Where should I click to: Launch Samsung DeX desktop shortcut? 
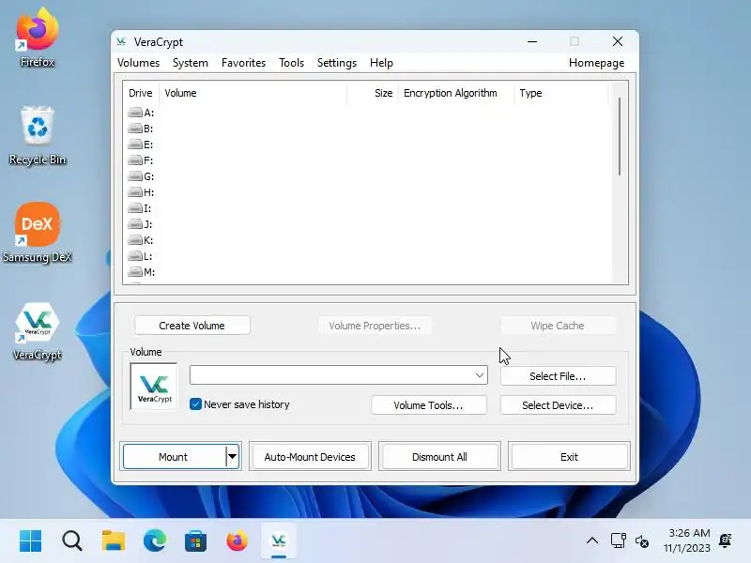(x=37, y=234)
